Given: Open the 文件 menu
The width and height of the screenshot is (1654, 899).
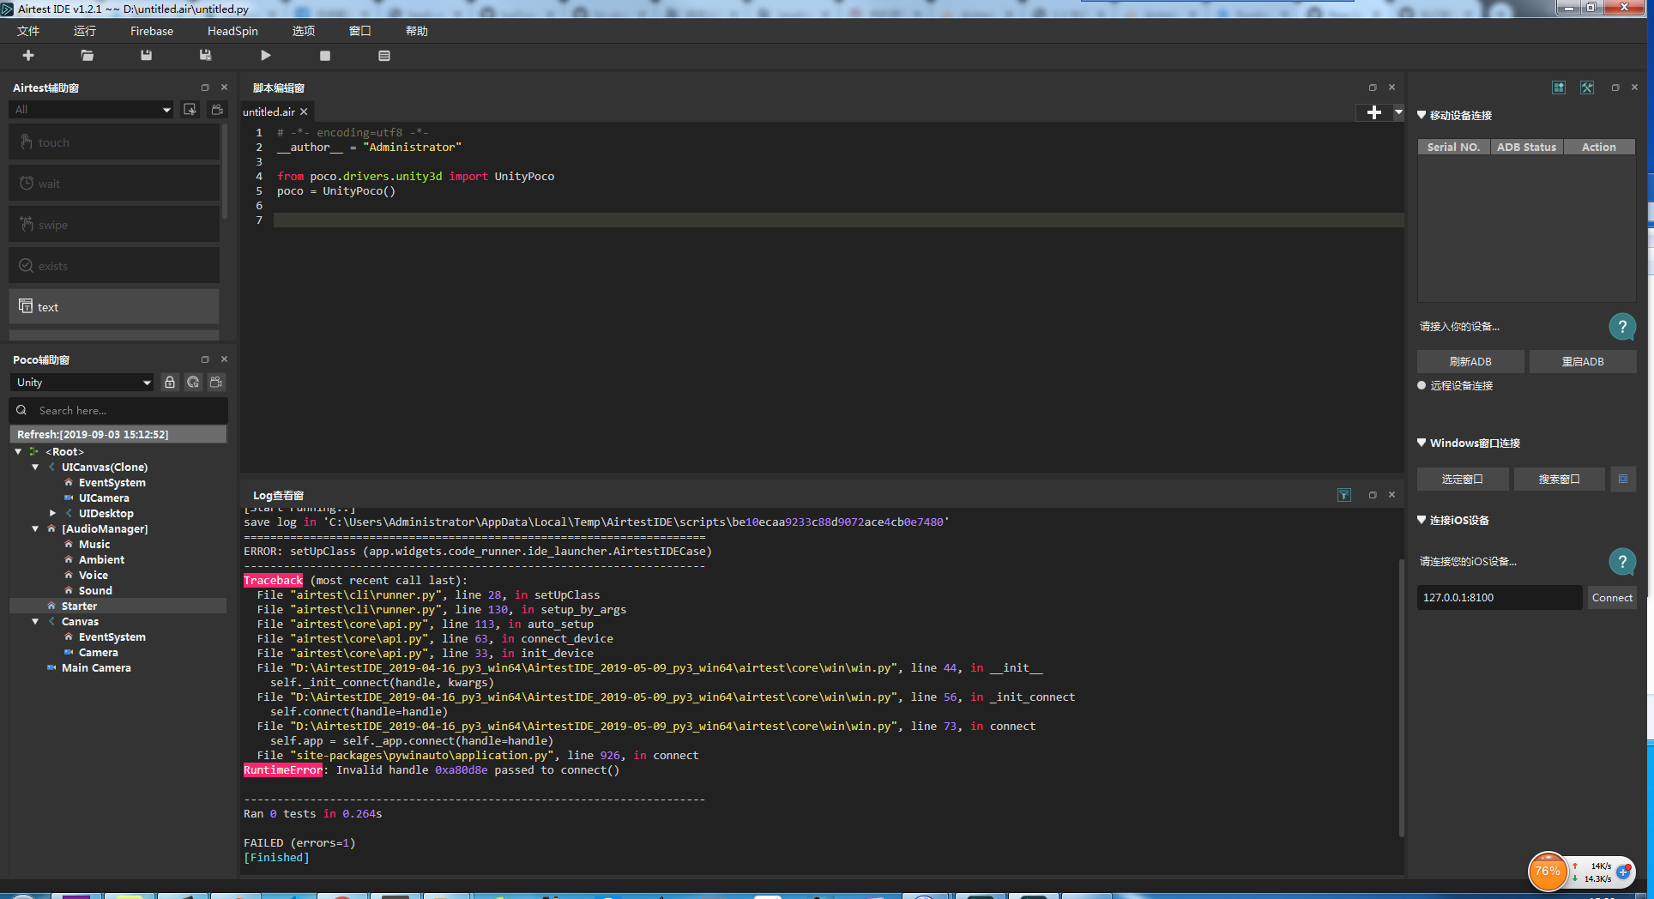Looking at the screenshot, I should tap(28, 31).
